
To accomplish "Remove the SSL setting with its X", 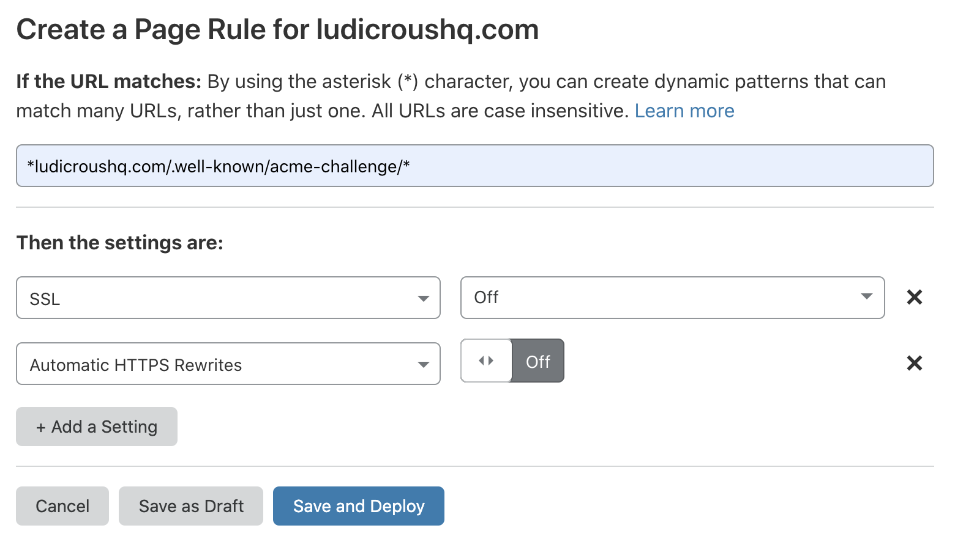I will 914,298.
